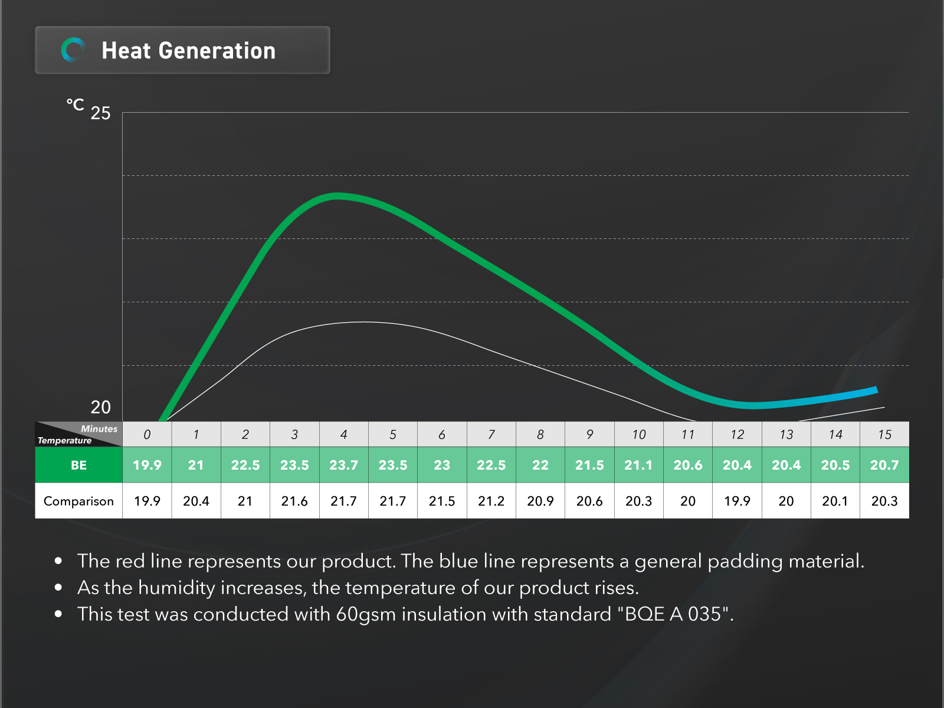The height and width of the screenshot is (708, 944).
Task: Select the Comparison row label
Action: [78, 501]
